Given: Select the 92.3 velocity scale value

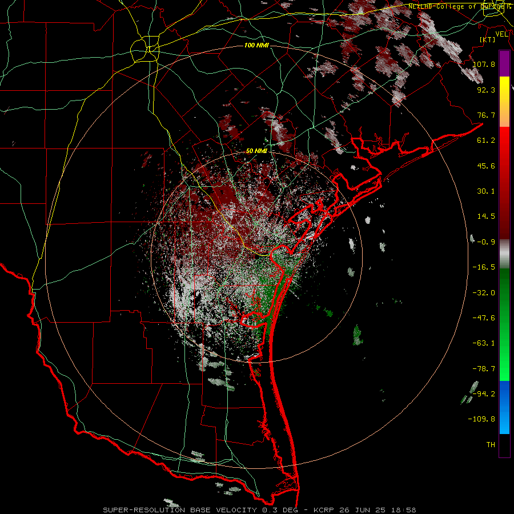Looking at the screenshot, I should (x=486, y=90).
